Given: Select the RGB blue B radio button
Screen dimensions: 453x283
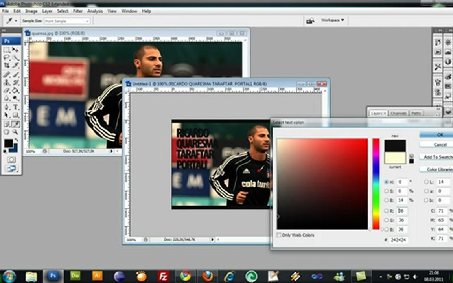Looking at the screenshot, I should pos(386,229).
